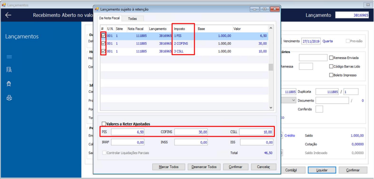Open the hamburger menu icon in sidebar
Screen dimensions: 374x179
(x=9, y=57)
